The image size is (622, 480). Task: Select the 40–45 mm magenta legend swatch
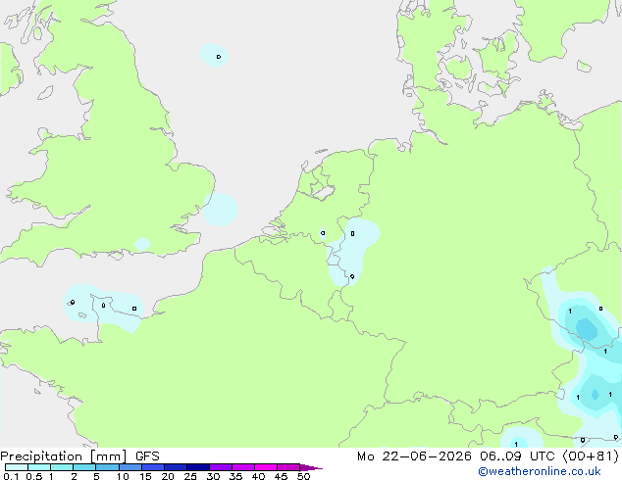click(266, 467)
